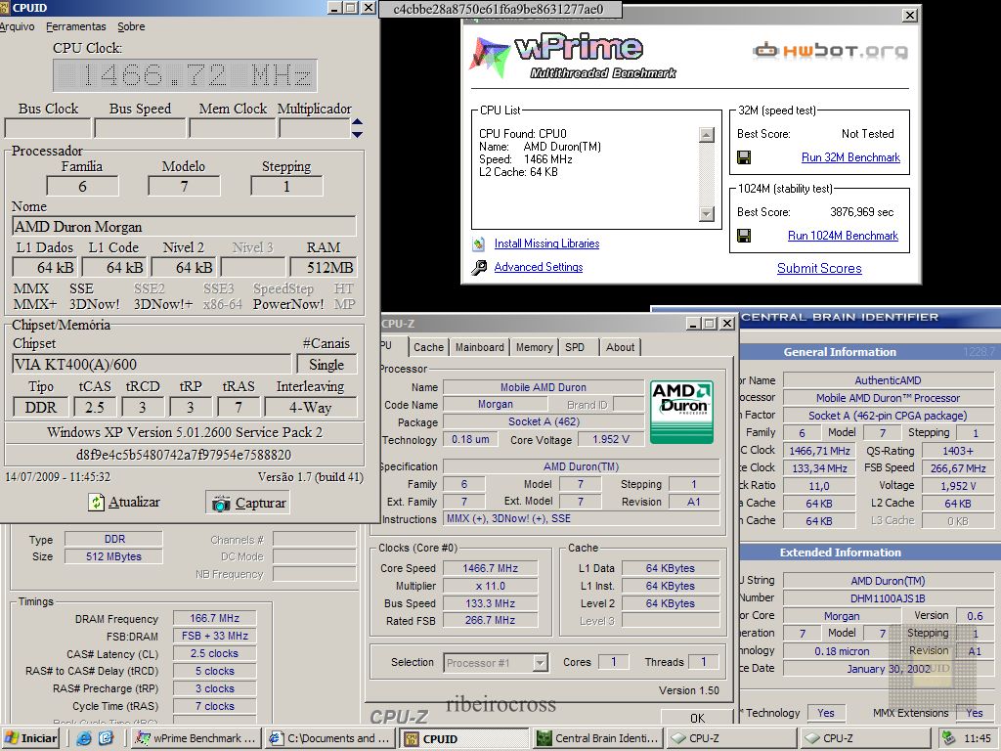The width and height of the screenshot is (1001, 751).
Task: Click the second quick launch icon
Action: click(x=106, y=738)
